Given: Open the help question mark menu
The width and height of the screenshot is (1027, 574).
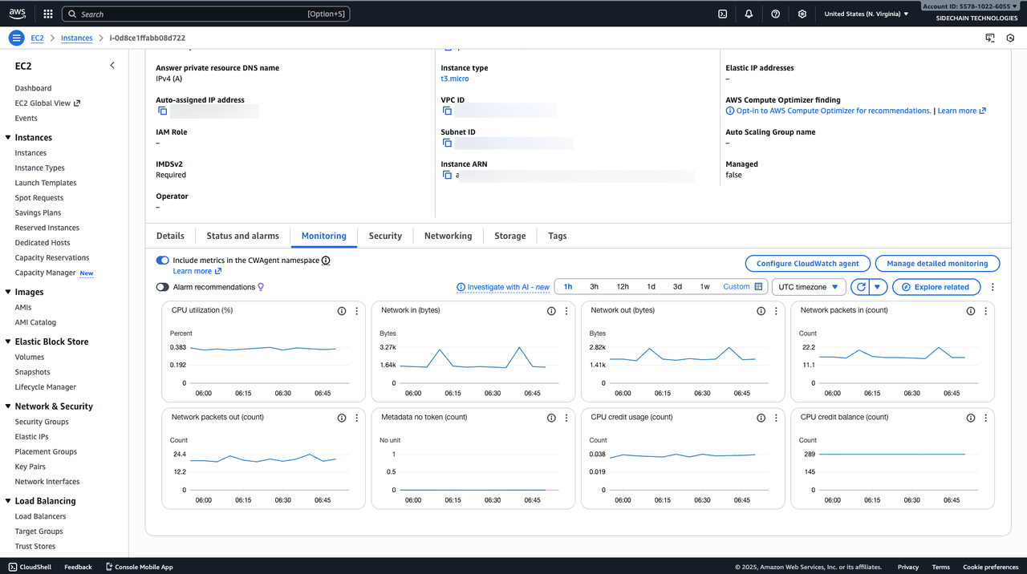Looking at the screenshot, I should [x=775, y=14].
